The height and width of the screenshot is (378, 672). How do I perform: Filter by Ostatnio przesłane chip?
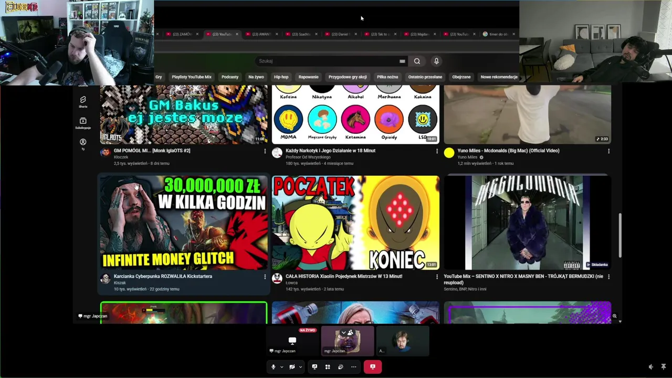[425, 77]
